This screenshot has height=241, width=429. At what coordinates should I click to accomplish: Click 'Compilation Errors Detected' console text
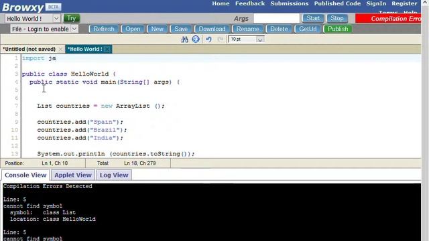[48, 186]
